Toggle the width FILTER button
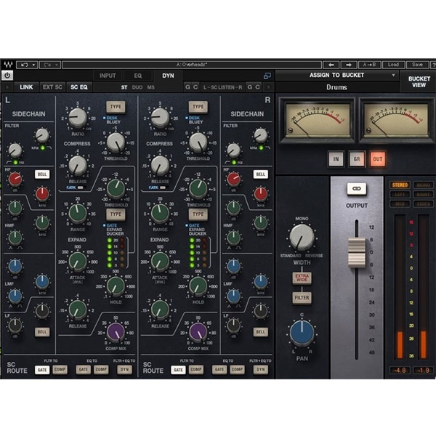The height and width of the screenshot is (436, 436). (x=302, y=298)
